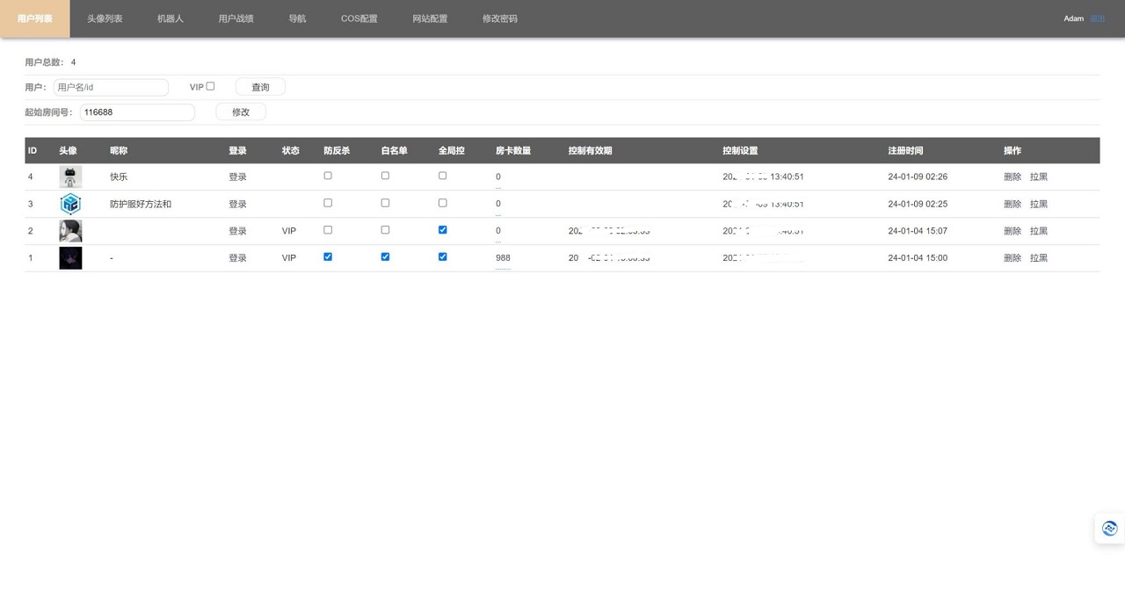Click 拉黑 for user ID 1
Screen dimensions: 1125x606
click(1039, 258)
